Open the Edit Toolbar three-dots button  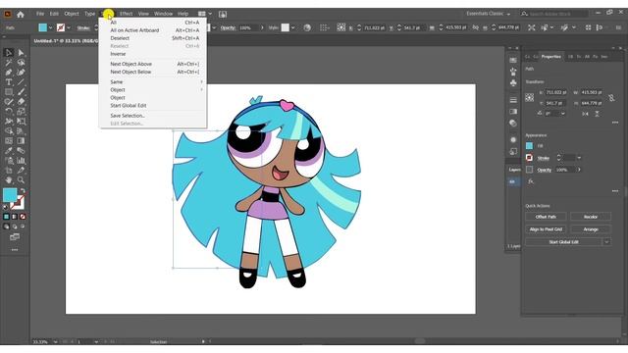tap(15, 249)
